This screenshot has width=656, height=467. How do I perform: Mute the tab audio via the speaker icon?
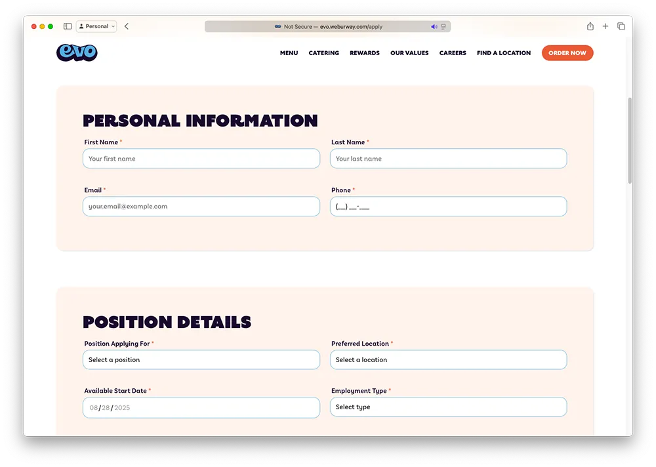coord(433,26)
